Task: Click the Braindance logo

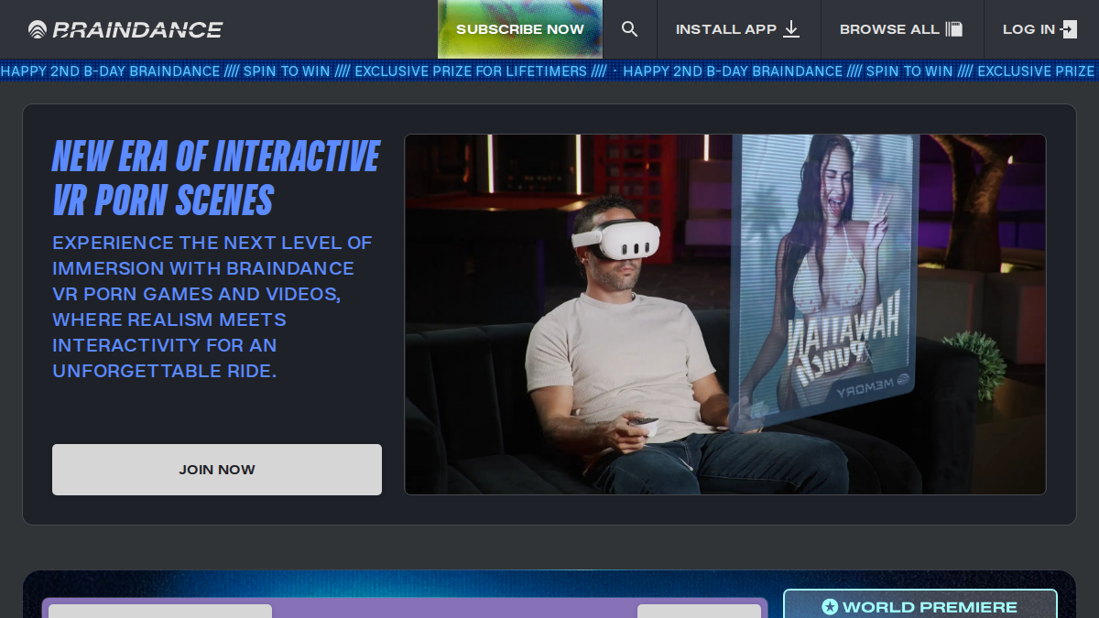Action: (x=125, y=29)
